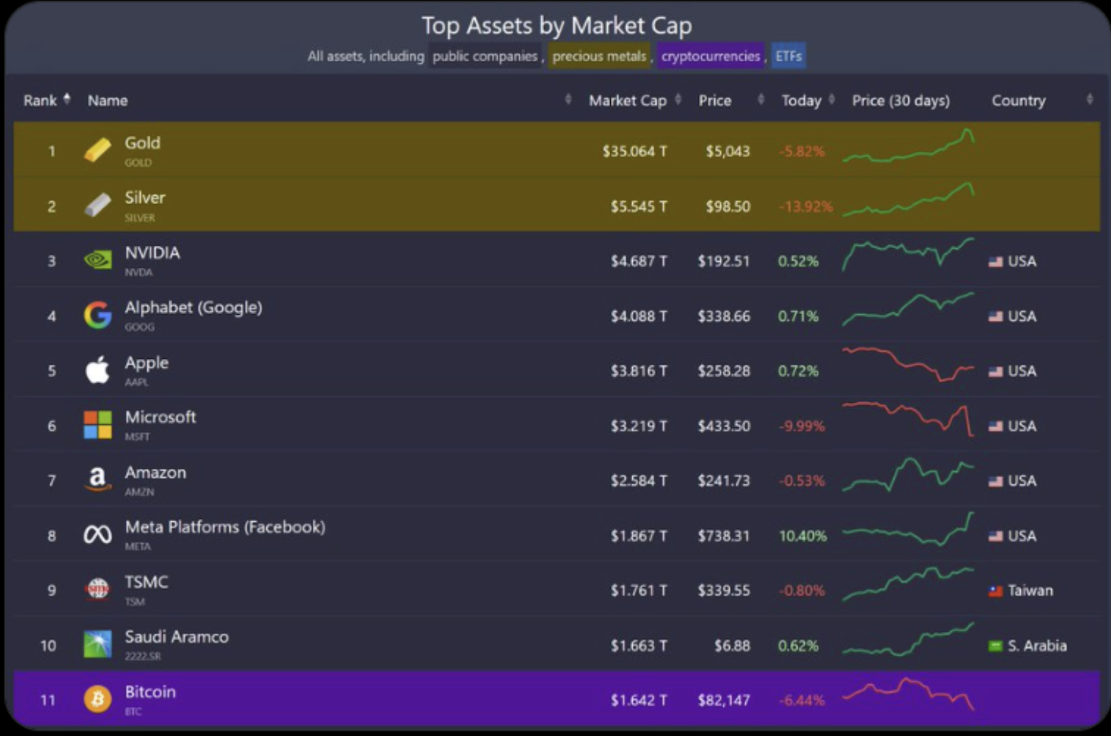Toggle the precious metals filter tag

(x=600, y=56)
